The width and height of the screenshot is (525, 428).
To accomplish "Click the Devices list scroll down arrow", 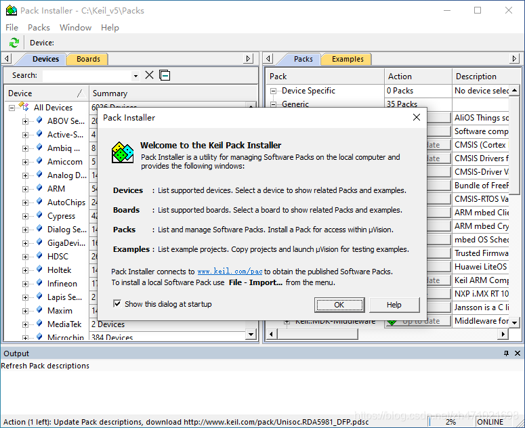I will pyautogui.click(x=251, y=334).
